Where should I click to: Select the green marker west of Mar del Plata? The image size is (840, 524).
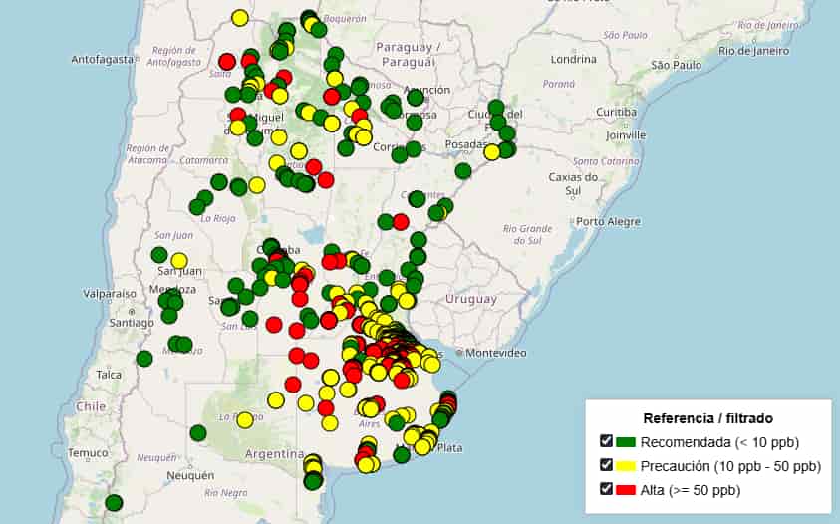tap(402, 455)
